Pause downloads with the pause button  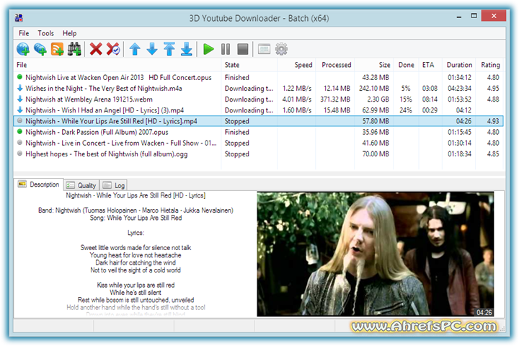(x=226, y=49)
